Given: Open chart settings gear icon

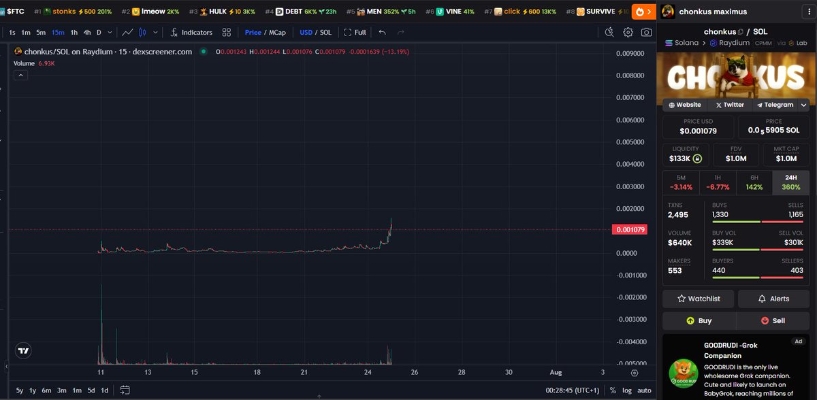Looking at the screenshot, I should [x=628, y=32].
